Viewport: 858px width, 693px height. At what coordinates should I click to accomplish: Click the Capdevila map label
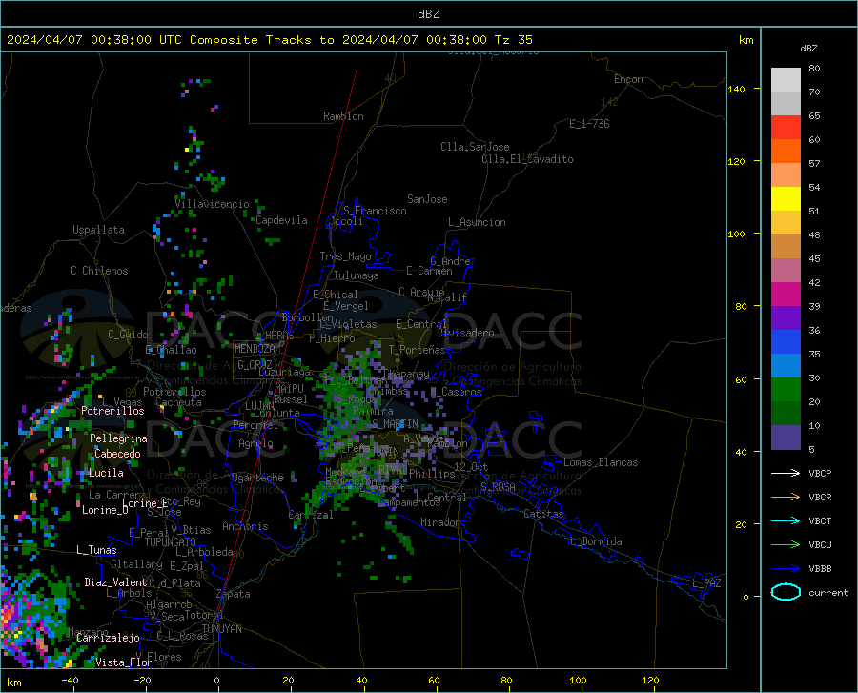click(281, 220)
